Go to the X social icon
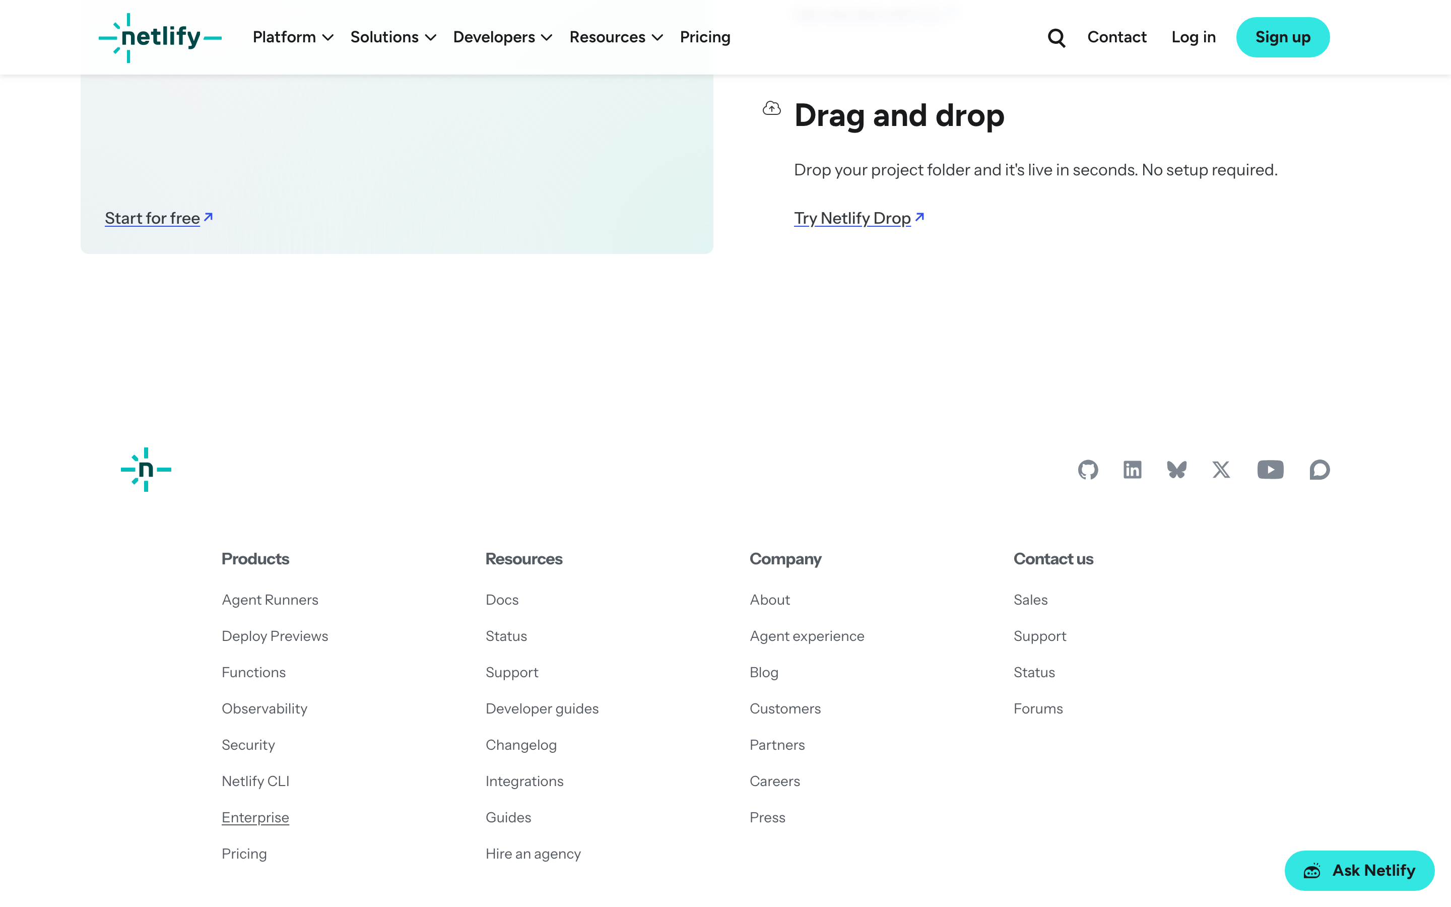1451x907 pixels. tap(1221, 470)
